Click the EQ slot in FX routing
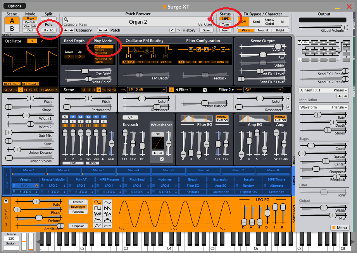The height and width of the screenshot is (253, 357). [x=314, y=42]
